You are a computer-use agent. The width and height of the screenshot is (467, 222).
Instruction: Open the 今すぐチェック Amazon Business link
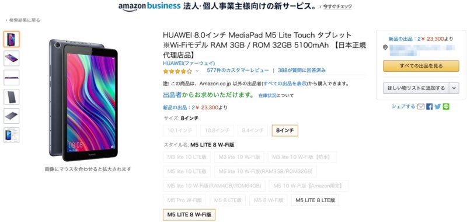(x=337, y=6)
